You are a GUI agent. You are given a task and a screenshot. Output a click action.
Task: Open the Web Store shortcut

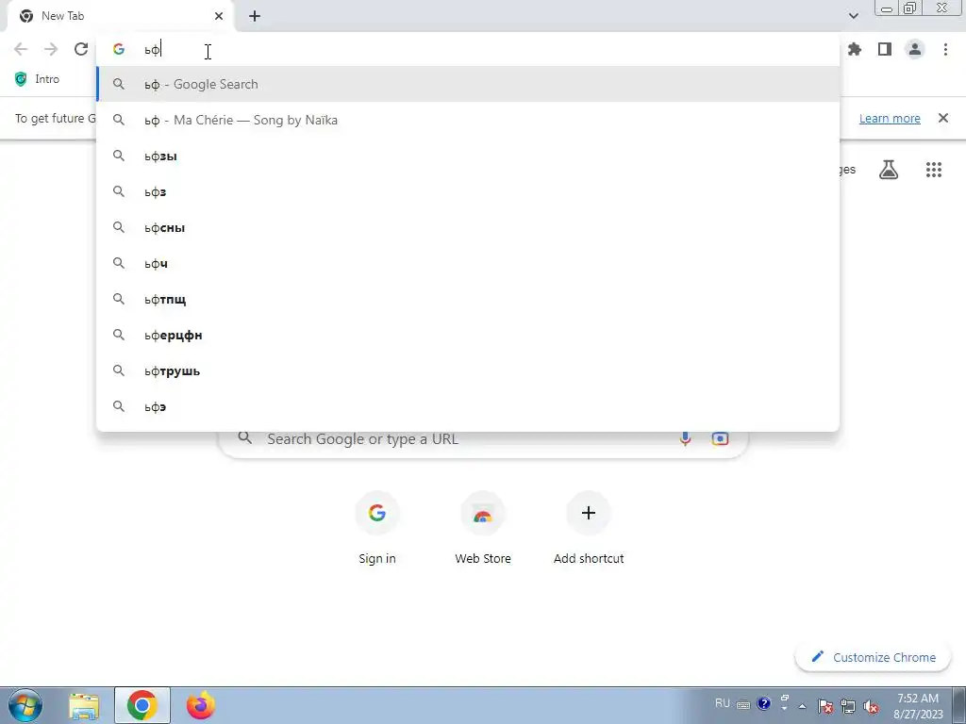pos(483,528)
